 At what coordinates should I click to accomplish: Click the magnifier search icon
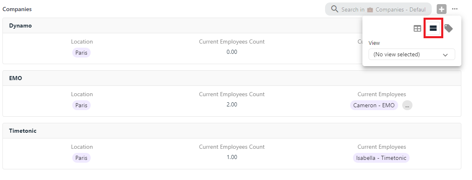(x=335, y=9)
